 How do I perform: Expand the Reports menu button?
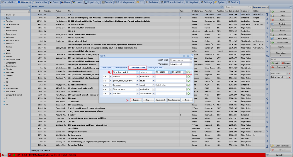coord(281,48)
